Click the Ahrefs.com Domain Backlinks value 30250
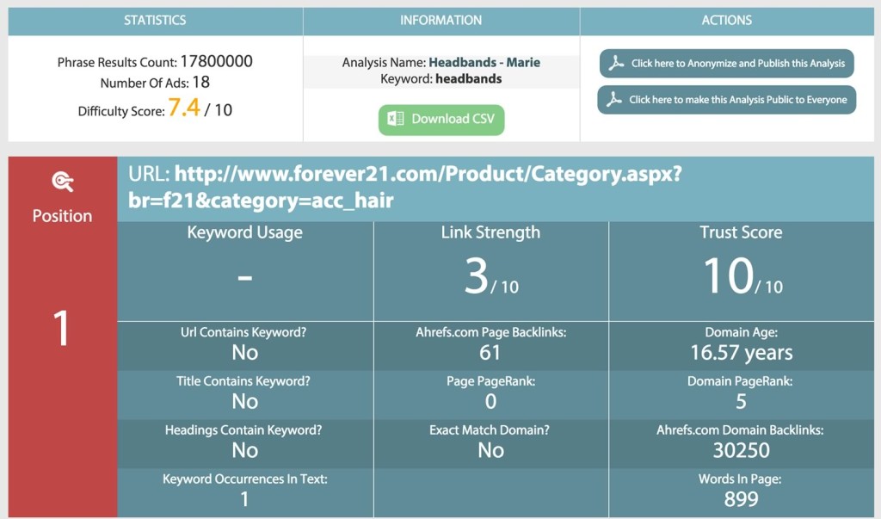The height and width of the screenshot is (519, 881). pos(741,449)
